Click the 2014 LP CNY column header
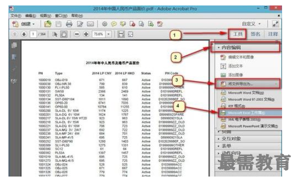 [102, 73]
